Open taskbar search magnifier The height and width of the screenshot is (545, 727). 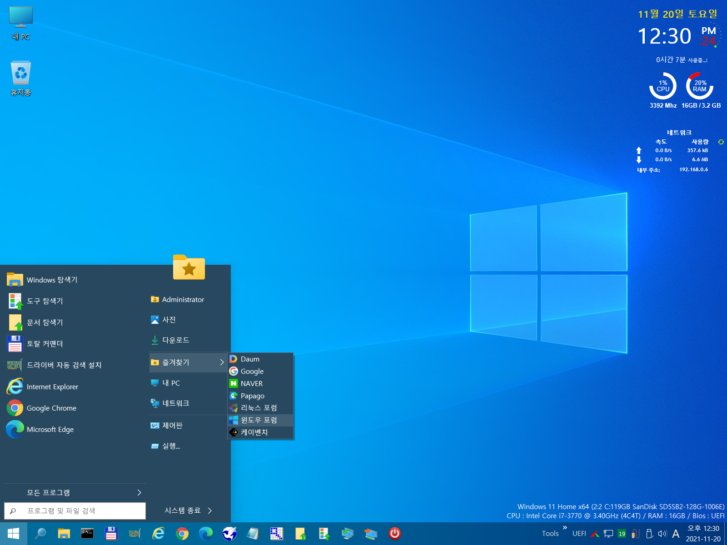tap(40, 534)
